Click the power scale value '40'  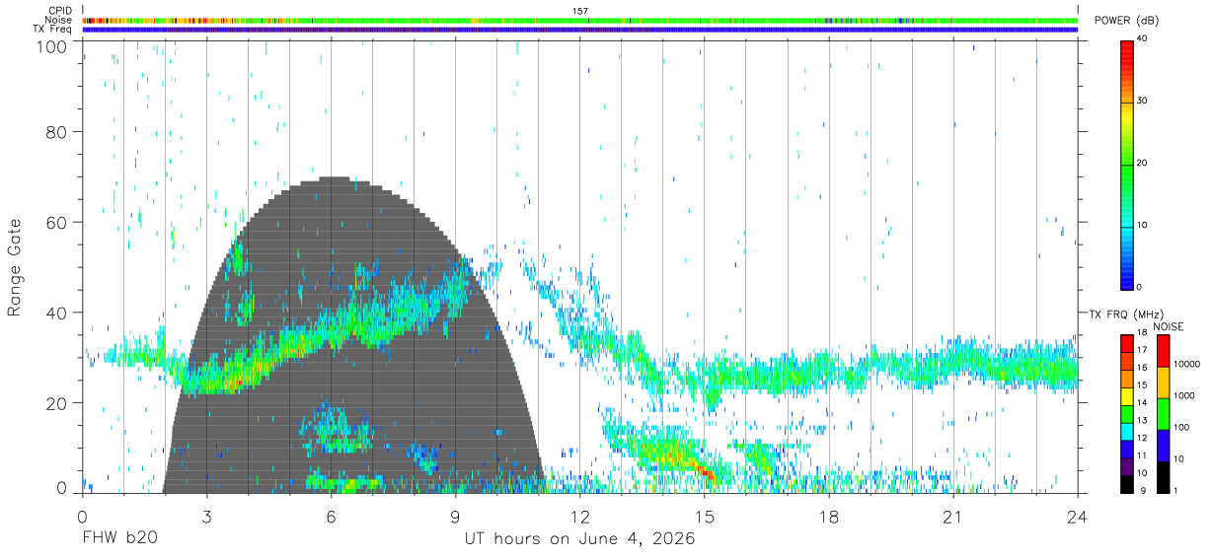click(1143, 39)
